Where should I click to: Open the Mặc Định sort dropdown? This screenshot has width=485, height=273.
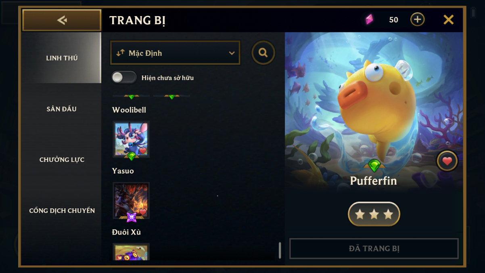(x=175, y=53)
